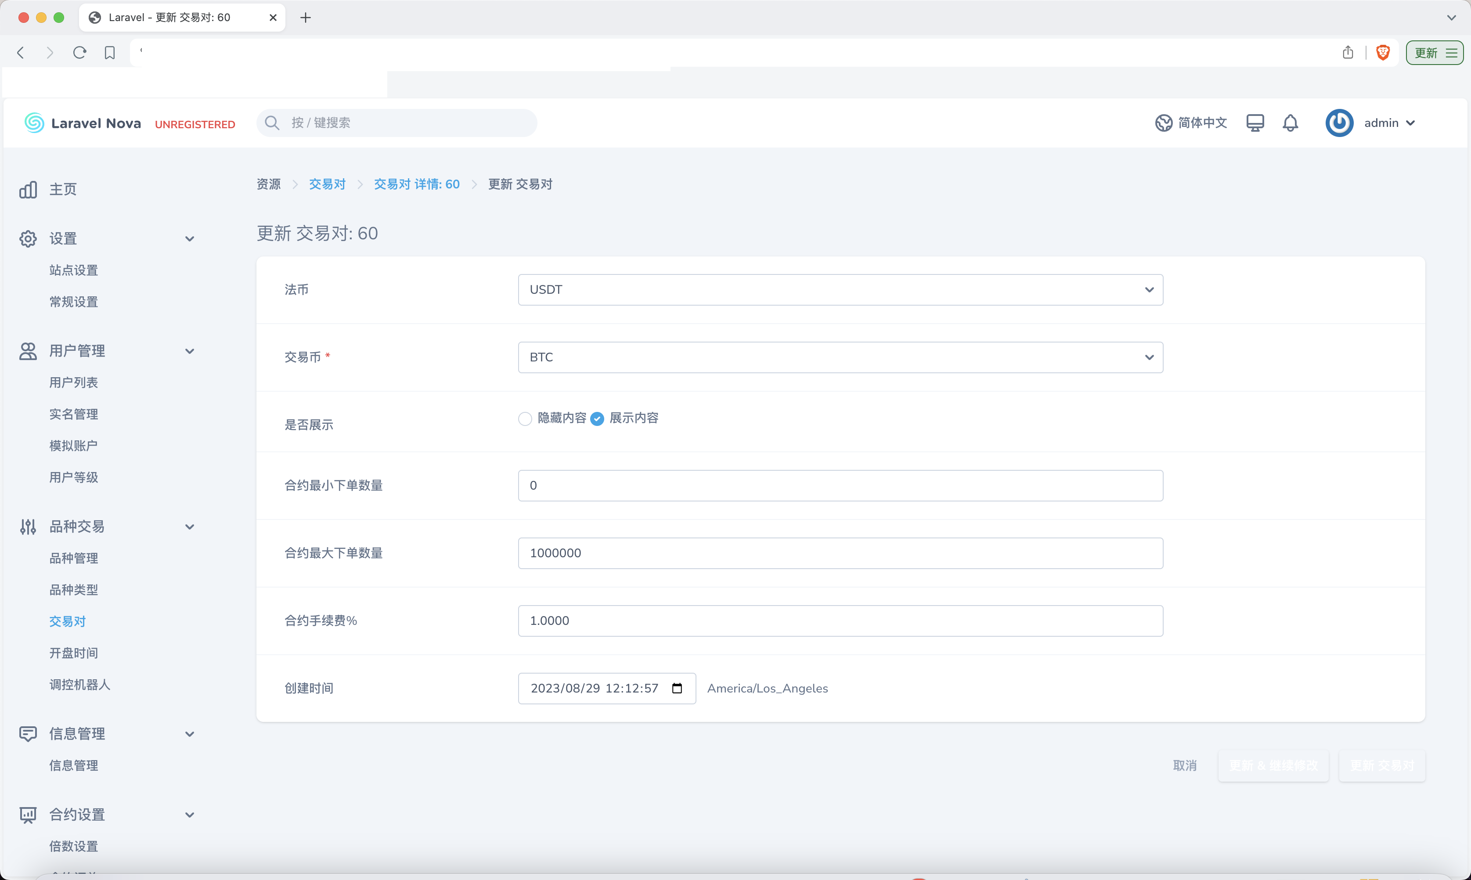Screen dimensions: 1471x880
Task: Open the 交易币 BTC dropdown
Action: 840,357
